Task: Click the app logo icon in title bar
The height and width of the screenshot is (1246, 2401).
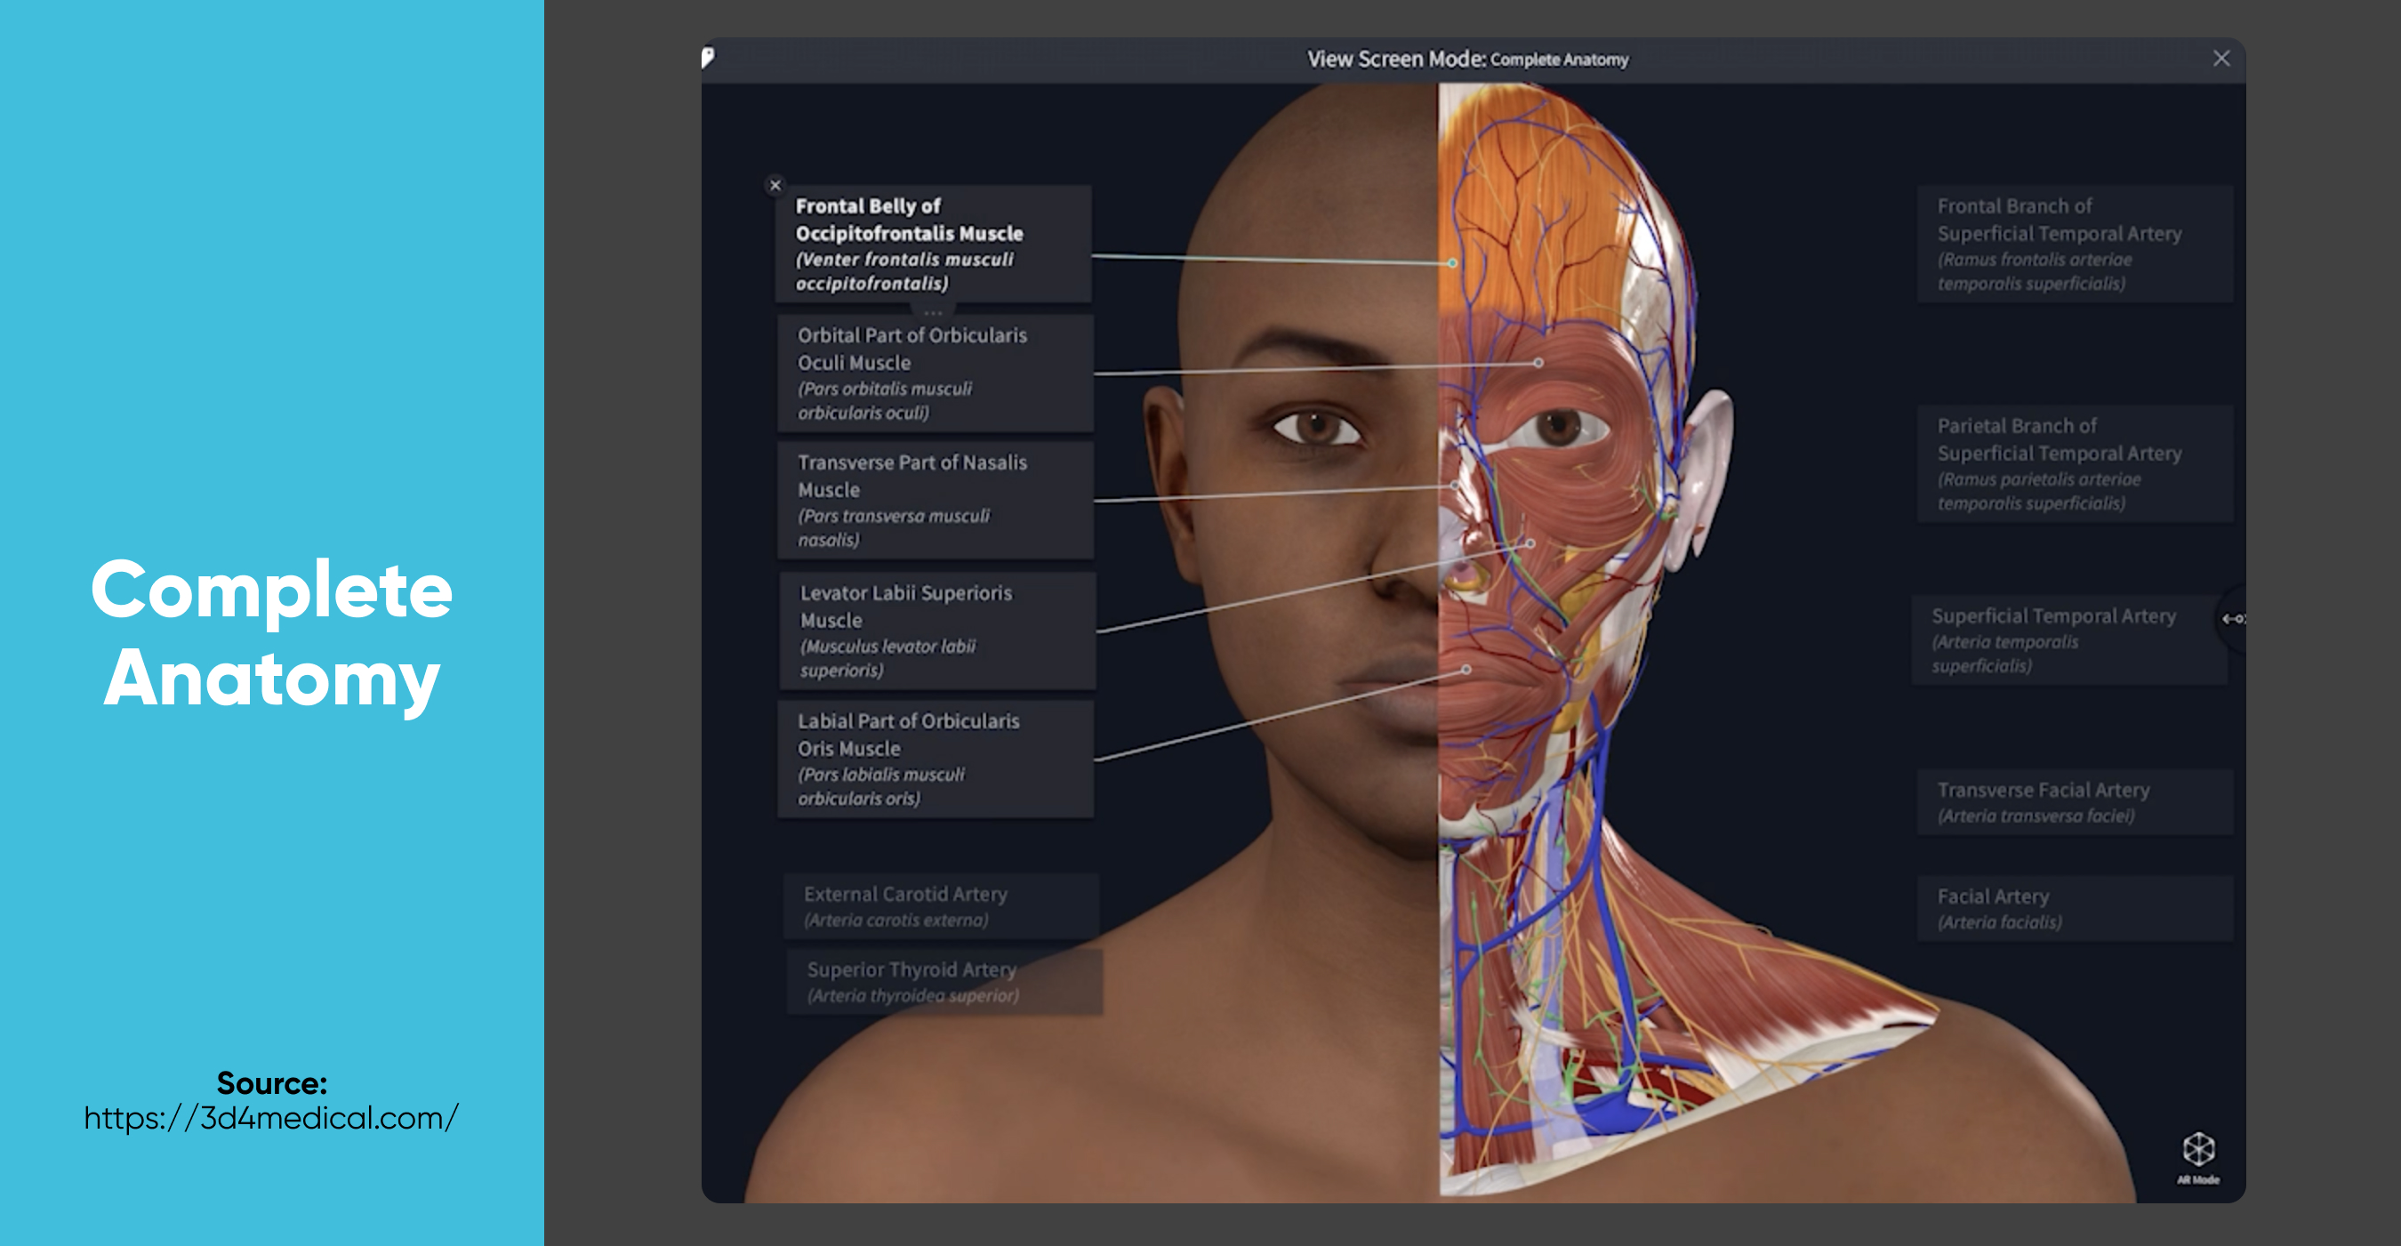Action: (709, 58)
